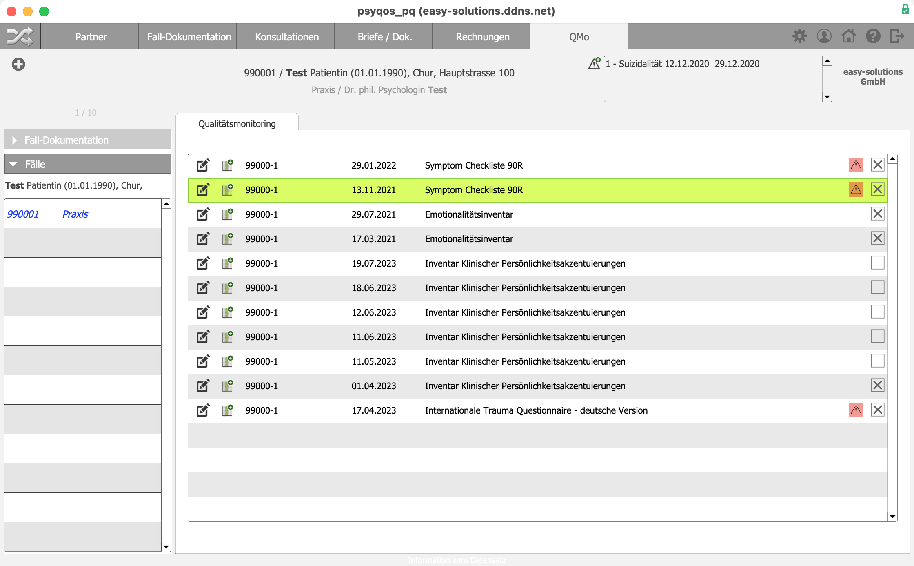Edit Inventar entry dated 19.07.2023
914x566 pixels.
(x=203, y=263)
